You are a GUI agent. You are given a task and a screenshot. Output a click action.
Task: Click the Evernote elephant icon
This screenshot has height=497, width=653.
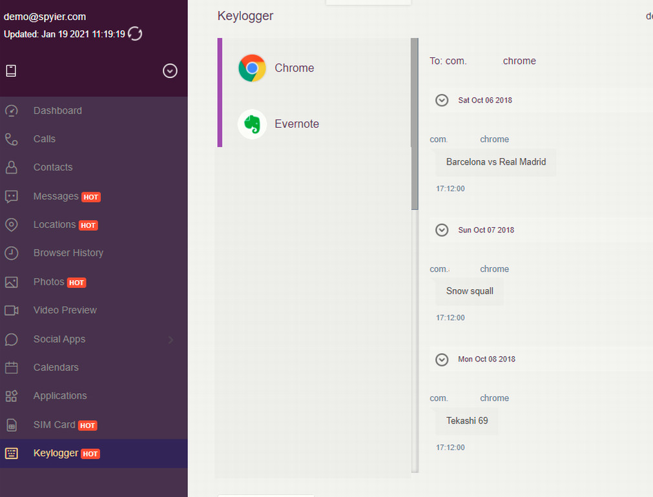[252, 124]
